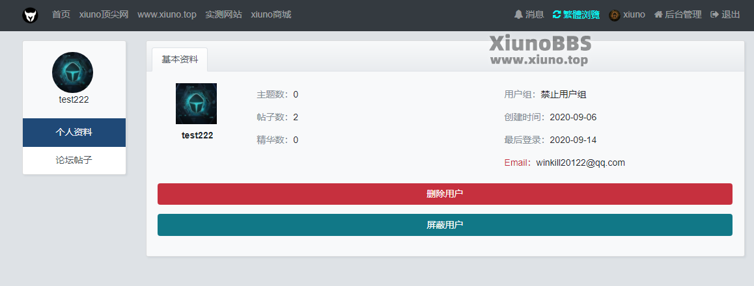Image resolution: width=754 pixels, height=286 pixels.
Task: Open the 消息 notifications bell
Action: tap(529, 14)
